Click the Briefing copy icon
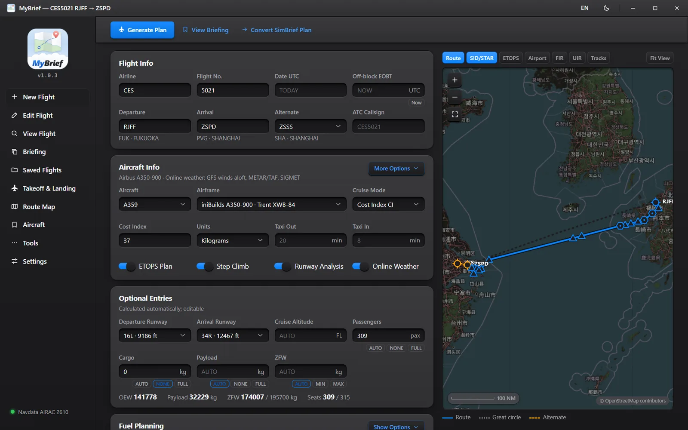This screenshot has width=688, height=430. click(15, 152)
